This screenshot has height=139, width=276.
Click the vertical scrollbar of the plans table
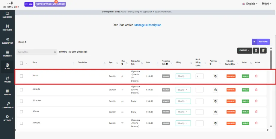point(271,60)
